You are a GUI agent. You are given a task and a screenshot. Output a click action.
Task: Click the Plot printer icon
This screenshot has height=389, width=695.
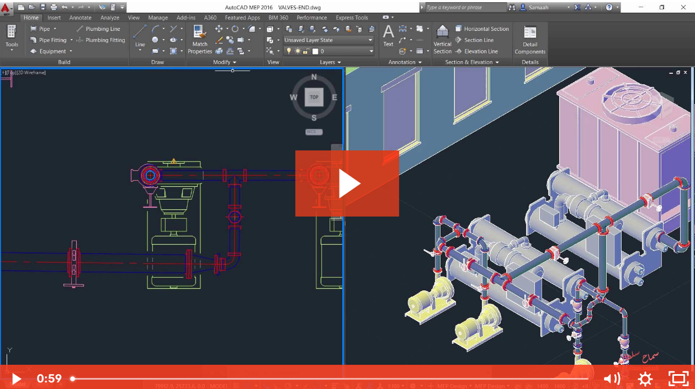pyautogui.click(x=54, y=7)
